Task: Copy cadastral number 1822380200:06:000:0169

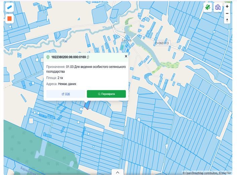Action: 88,57
